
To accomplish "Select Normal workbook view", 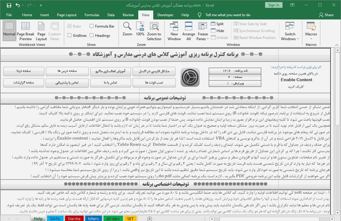I will [9, 31].
